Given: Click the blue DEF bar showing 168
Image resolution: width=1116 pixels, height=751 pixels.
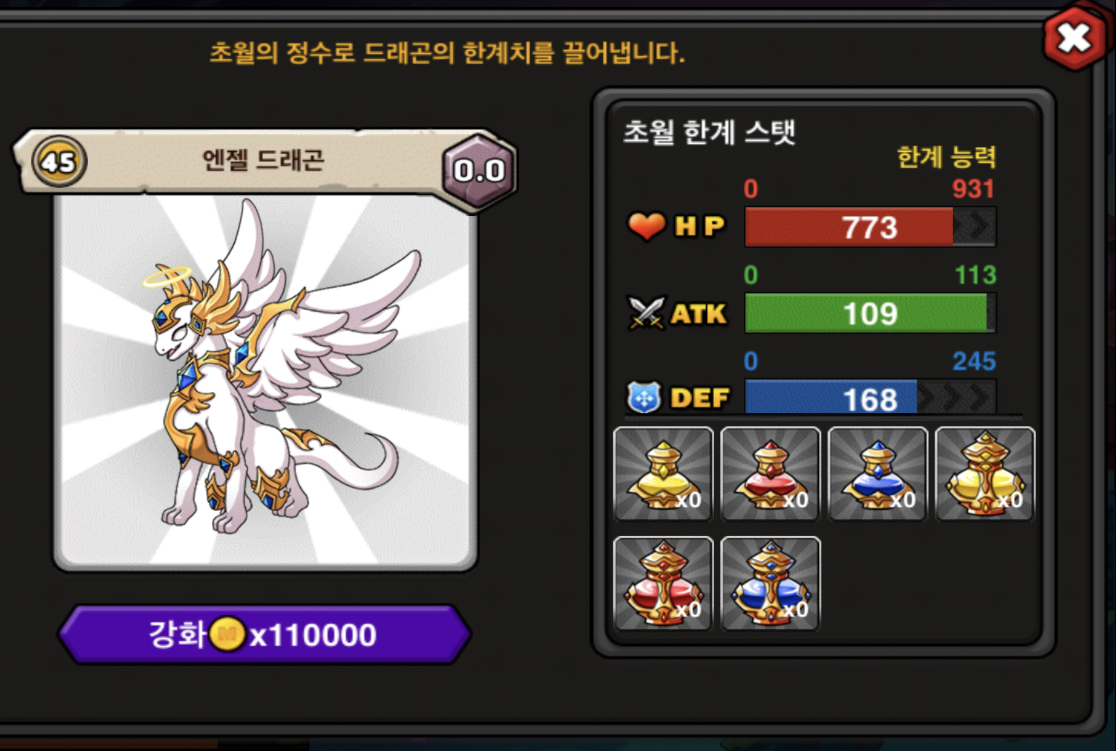Looking at the screenshot, I should [870, 397].
